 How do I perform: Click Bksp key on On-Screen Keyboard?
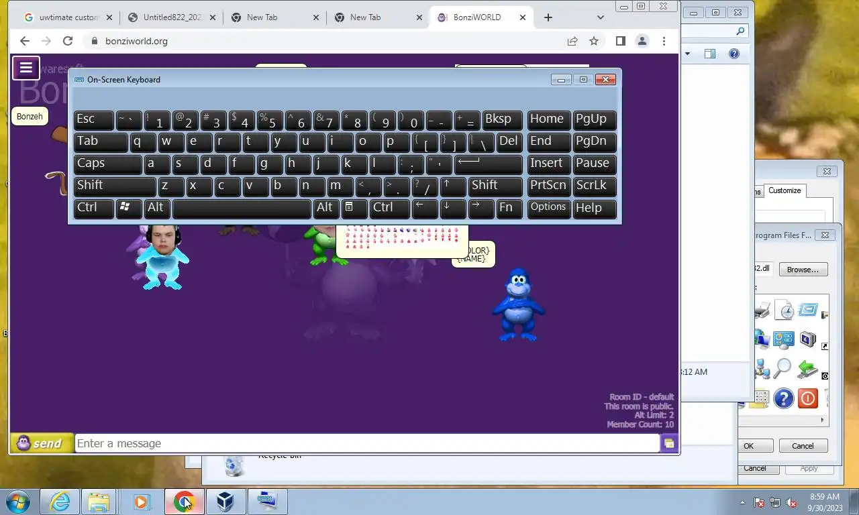click(x=502, y=120)
